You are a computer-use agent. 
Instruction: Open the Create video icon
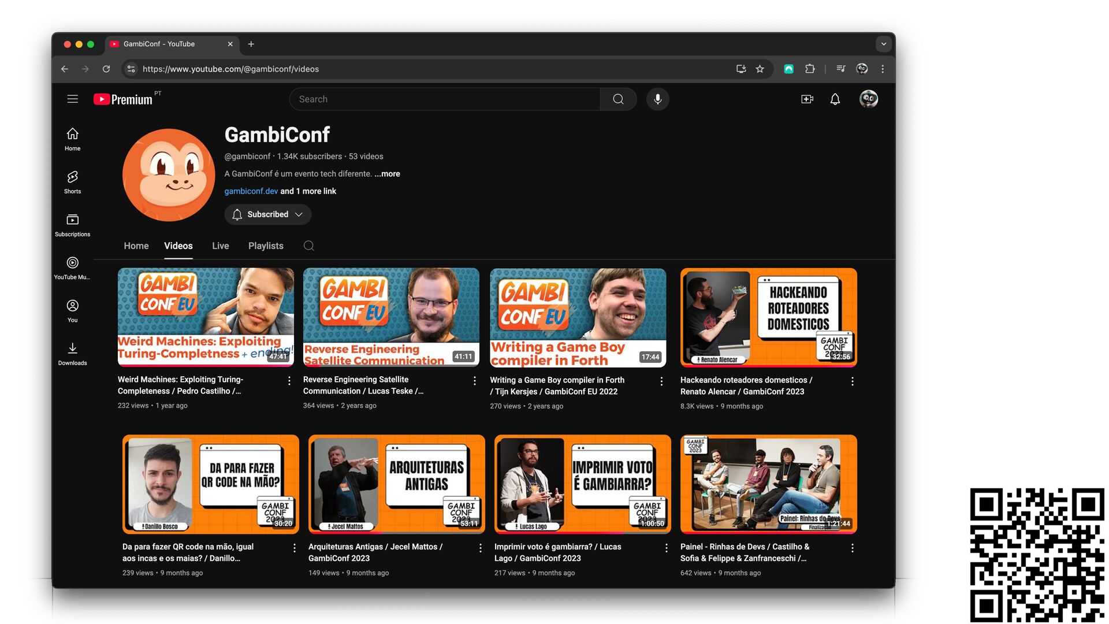coord(807,99)
